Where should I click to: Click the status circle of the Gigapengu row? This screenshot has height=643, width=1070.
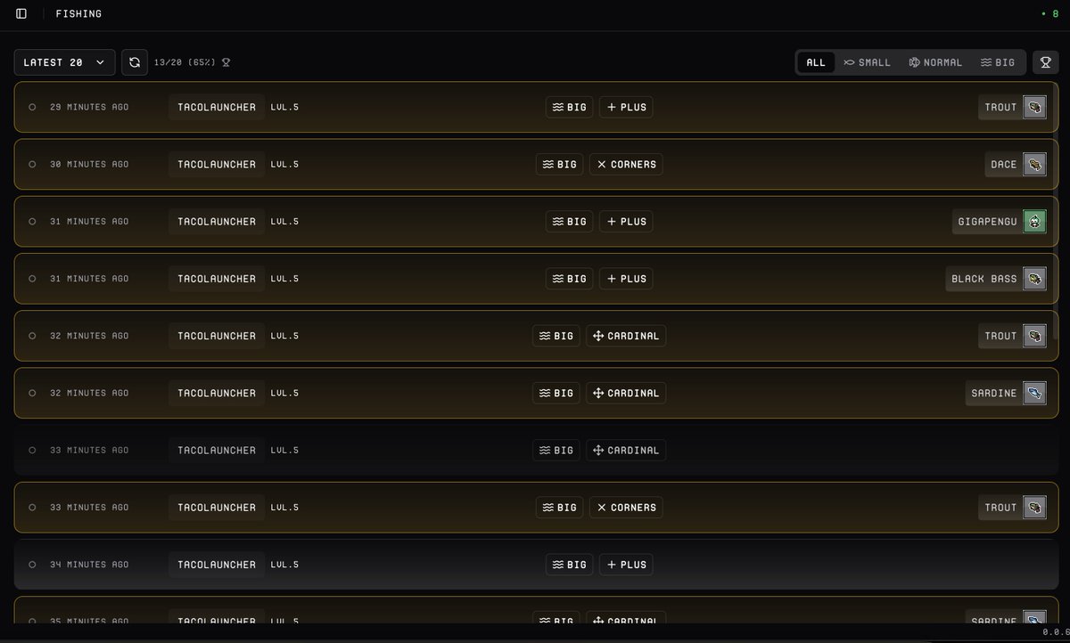[x=33, y=222]
